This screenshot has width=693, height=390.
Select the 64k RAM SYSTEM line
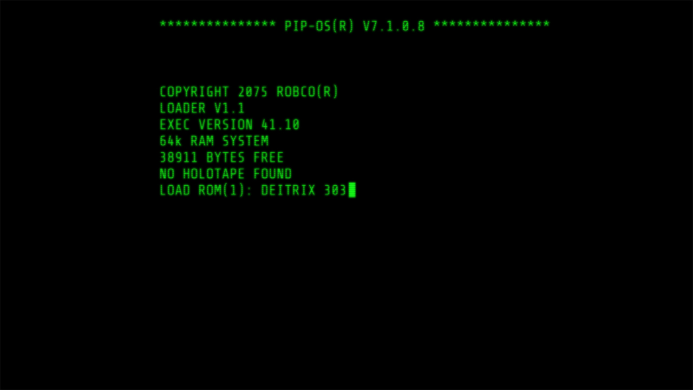click(214, 141)
